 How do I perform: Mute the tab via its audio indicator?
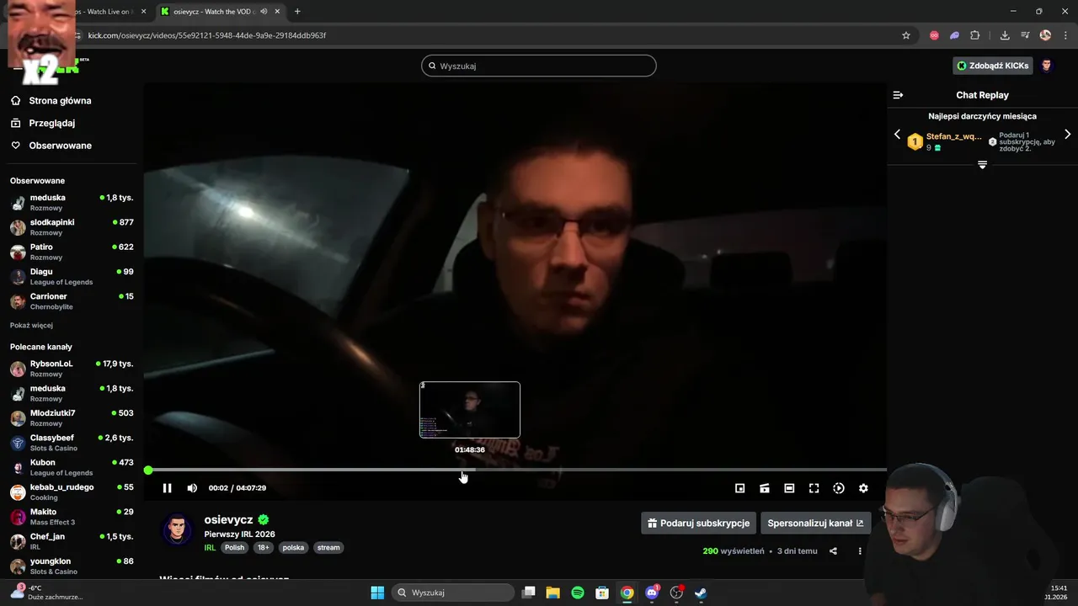click(264, 12)
